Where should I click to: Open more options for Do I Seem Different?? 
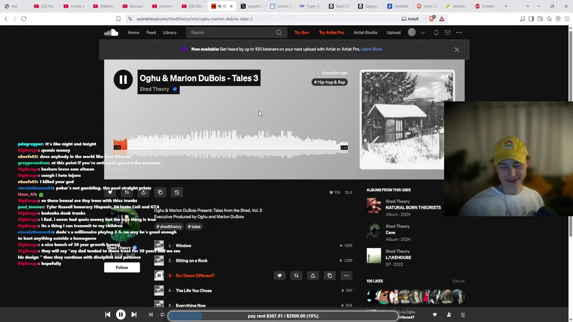pos(346,275)
